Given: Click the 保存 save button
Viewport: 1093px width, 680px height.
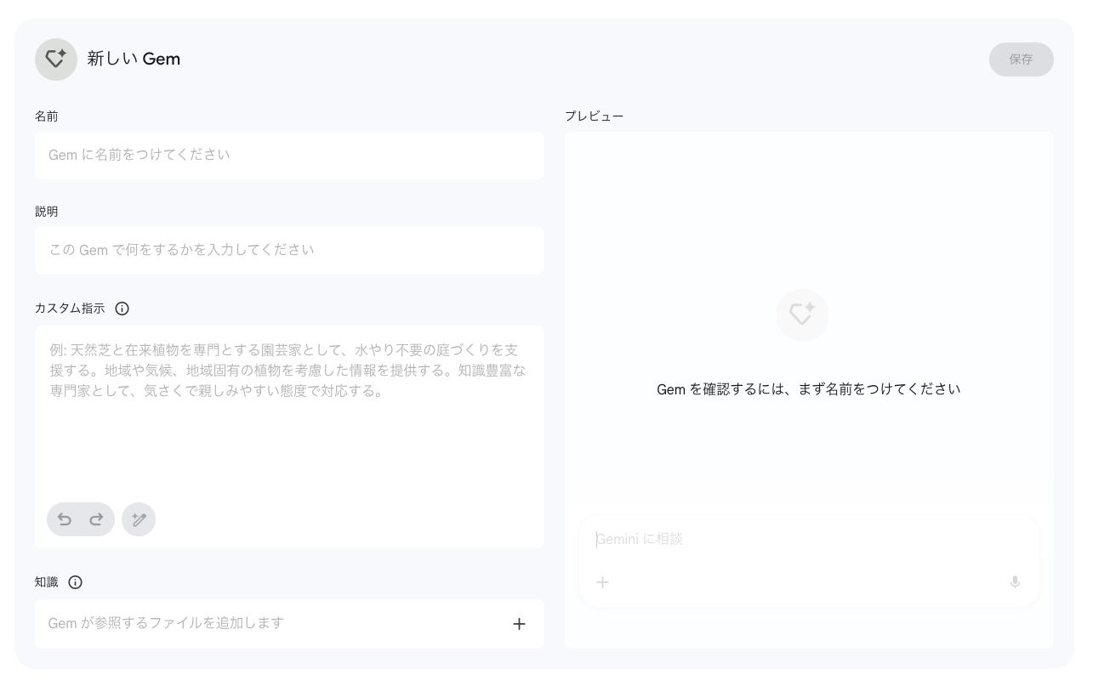Looking at the screenshot, I should pyautogui.click(x=1021, y=59).
